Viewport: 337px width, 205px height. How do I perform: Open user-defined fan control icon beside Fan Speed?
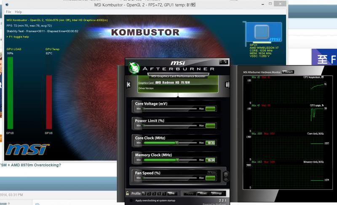(226, 176)
